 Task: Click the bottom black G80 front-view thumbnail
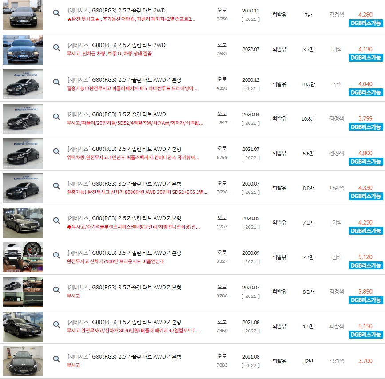(22, 360)
